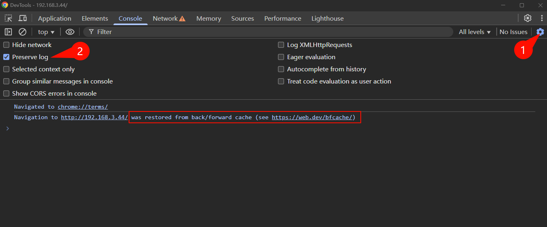Open the web.dev/bfcache link

coord(312,117)
